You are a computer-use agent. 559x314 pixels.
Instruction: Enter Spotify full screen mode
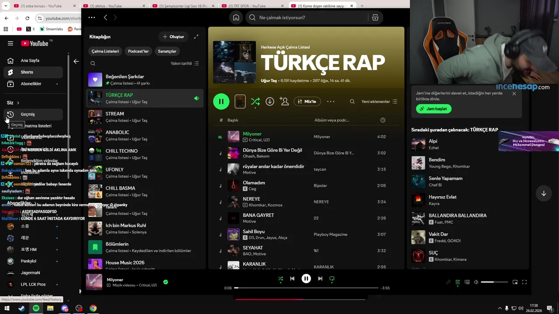[x=524, y=282]
